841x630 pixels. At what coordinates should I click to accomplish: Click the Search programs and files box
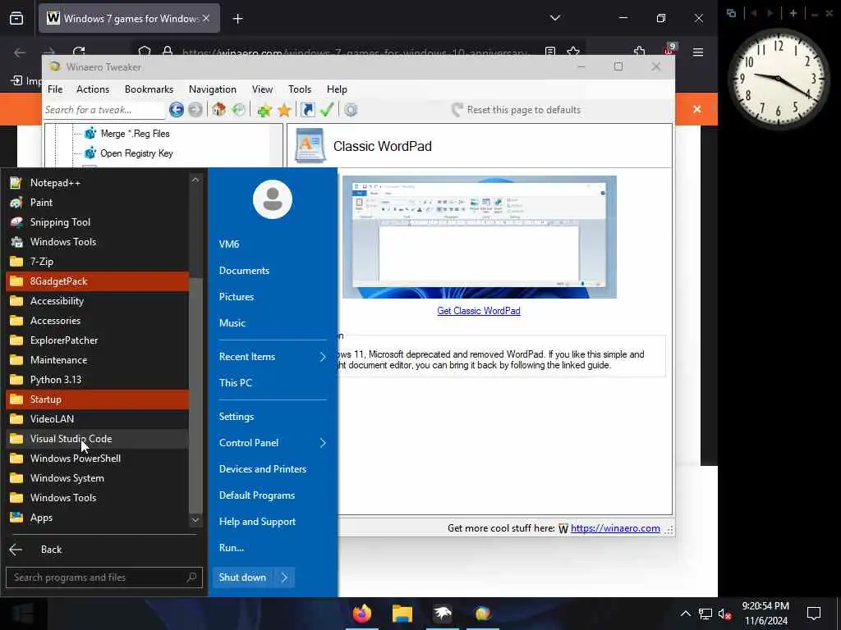[x=104, y=577]
